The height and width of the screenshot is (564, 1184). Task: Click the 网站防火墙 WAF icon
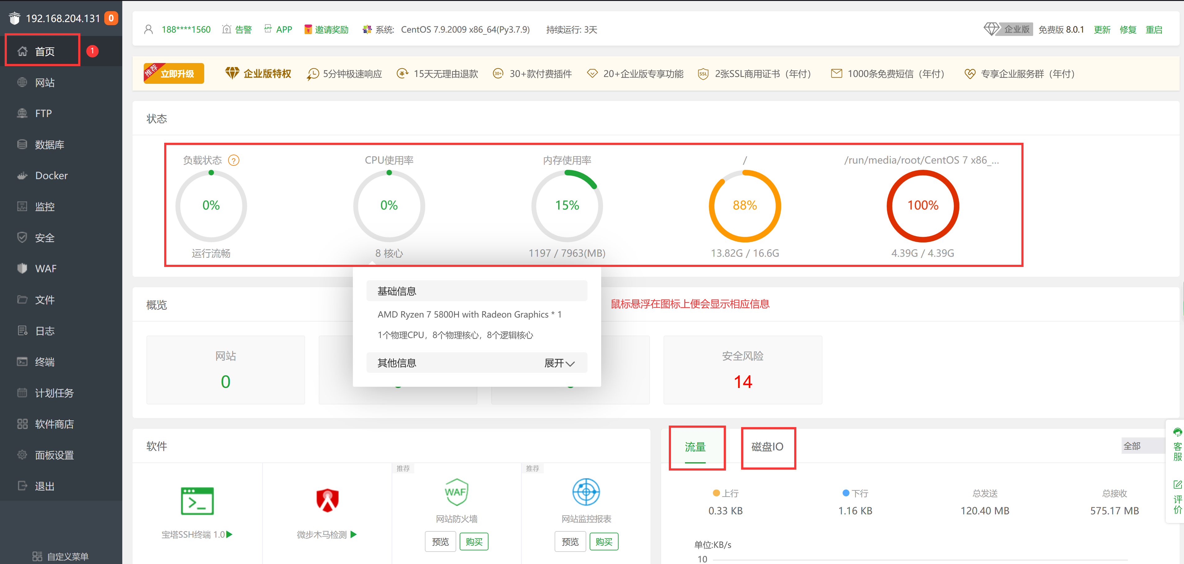tap(457, 492)
